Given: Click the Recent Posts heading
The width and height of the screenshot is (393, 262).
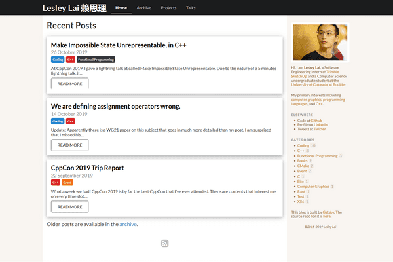Looking at the screenshot, I should pyautogui.click(x=71, y=26).
